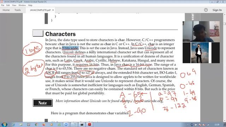Screen dimensions: 226x127
Task: Click the webcam video of the presenter
Action: [201, 31]
